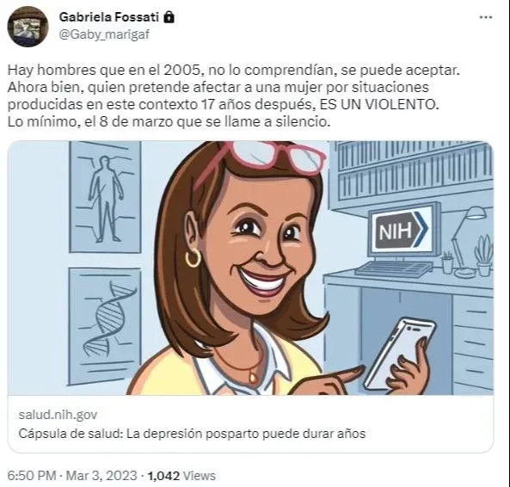
Task: Click the desk lamp in the illustration
Action: (469, 241)
